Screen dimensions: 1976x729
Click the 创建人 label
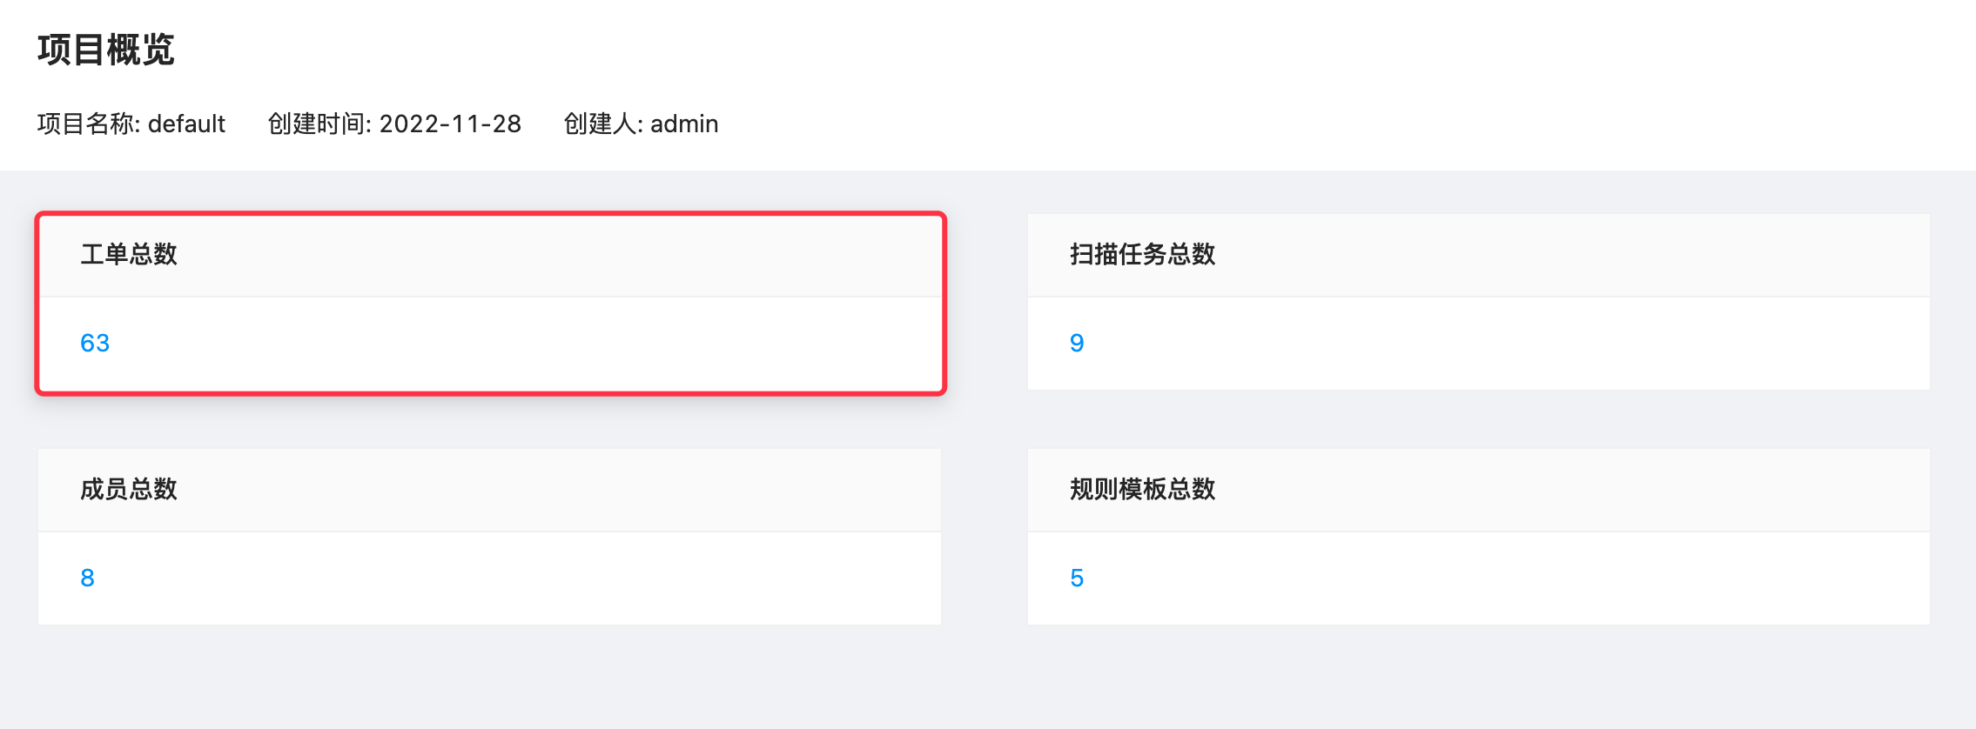click(599, 124)
